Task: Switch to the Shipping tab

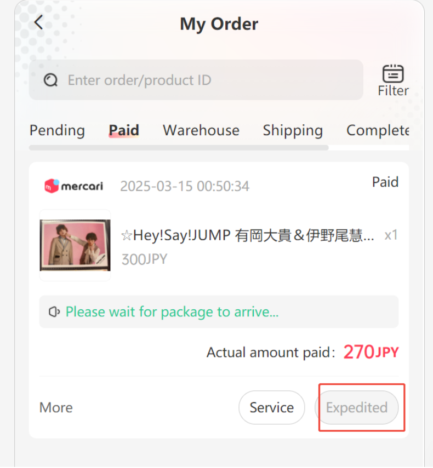Action: (x=293, y=131)
